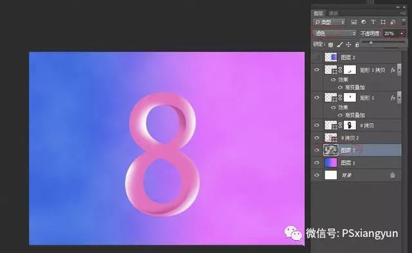This screenshot has height=253, width=412.
Task: Collapse the panel with the double-arrow icon
Action: (398, 7)
